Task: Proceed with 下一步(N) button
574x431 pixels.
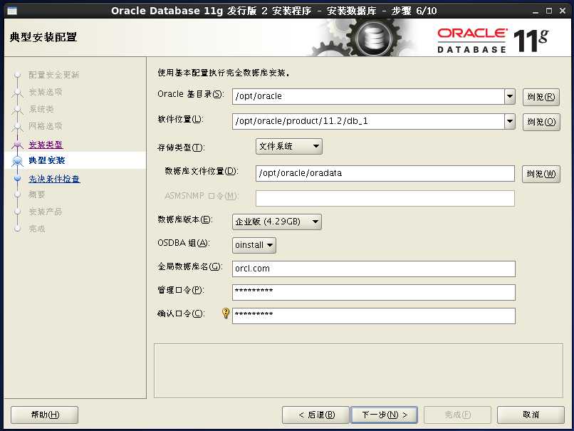Action: [x=384, y=415]
